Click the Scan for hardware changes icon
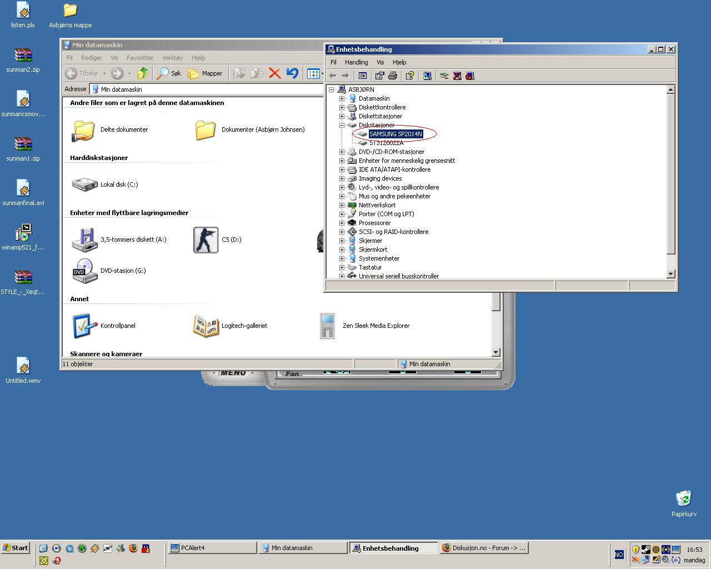This screenshot has width=711, height=569. pyautogui.click(x=427, y=76)
